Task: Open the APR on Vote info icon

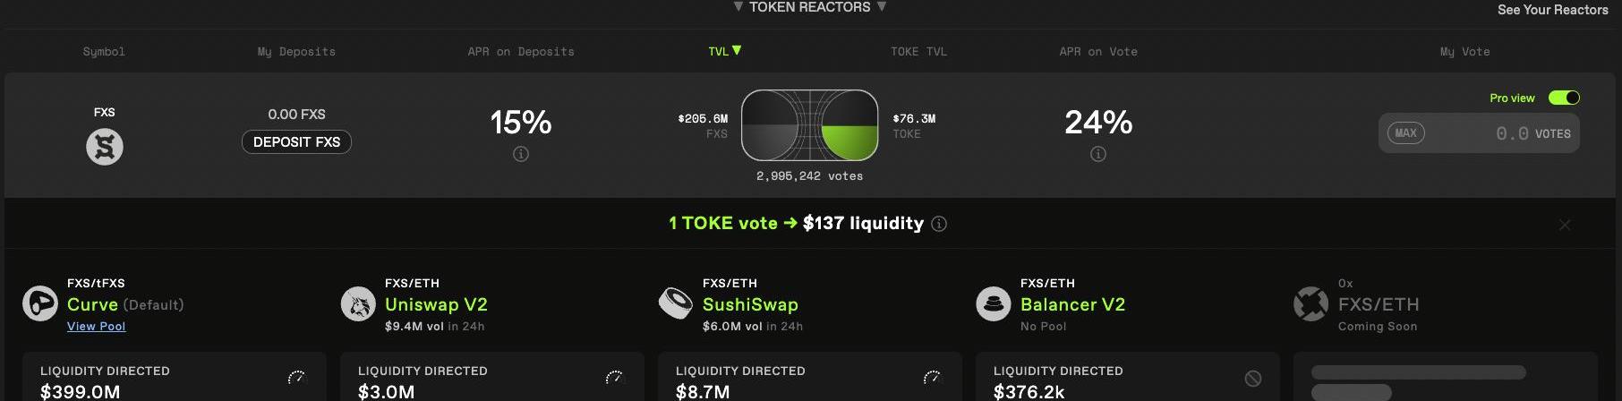Action: coord(1098,154)
